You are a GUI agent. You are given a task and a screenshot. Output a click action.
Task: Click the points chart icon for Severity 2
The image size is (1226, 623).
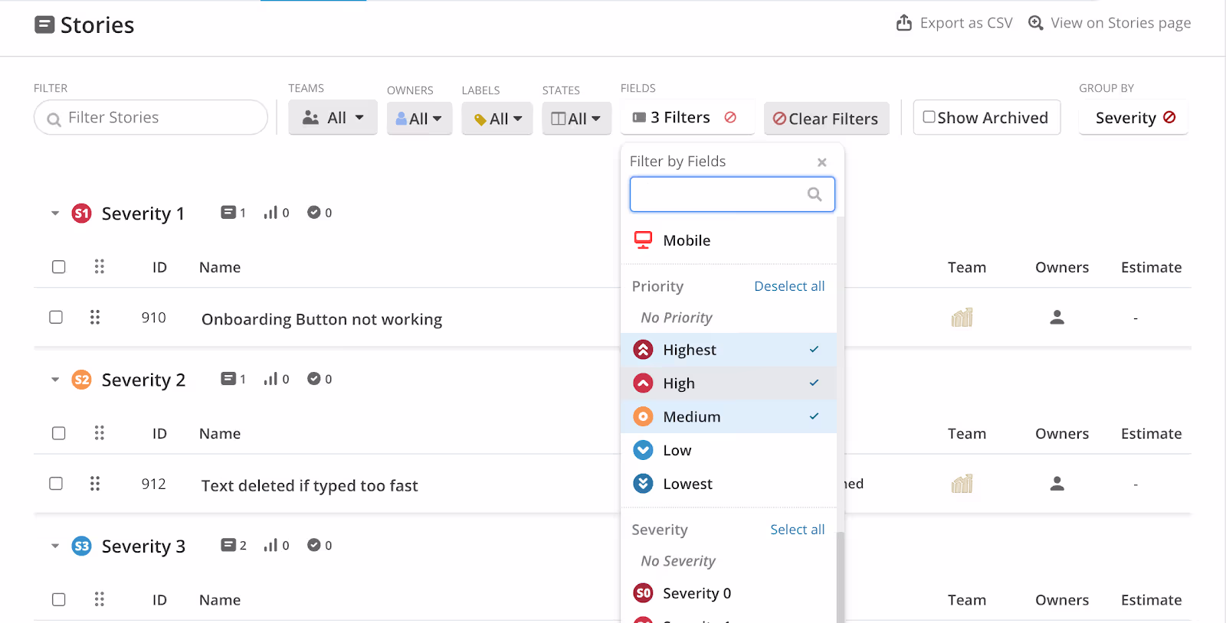click(x=270, y=379)
